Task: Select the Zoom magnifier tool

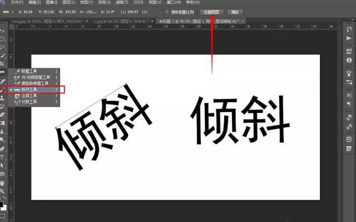Action: click(2, 191)
